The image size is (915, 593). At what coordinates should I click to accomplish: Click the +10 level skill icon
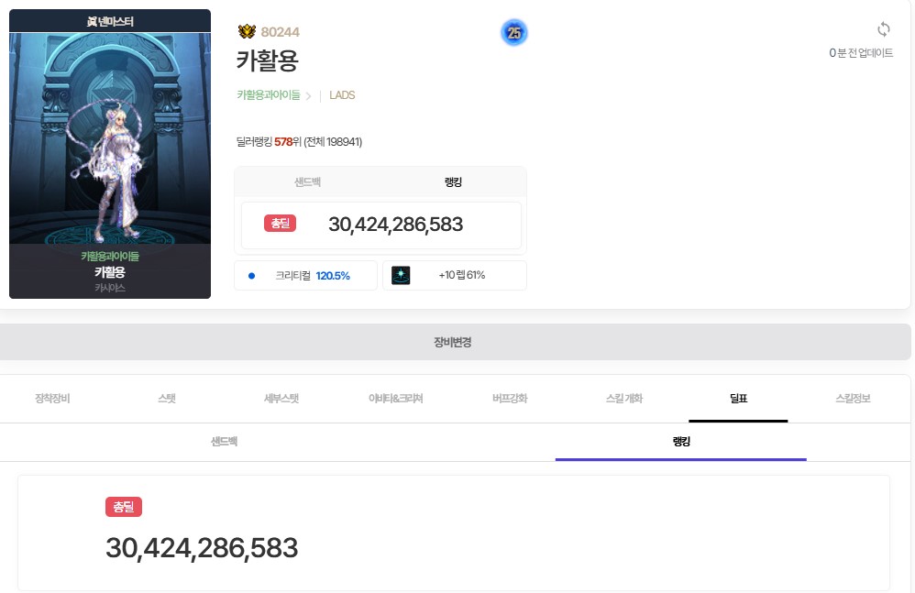401,276
